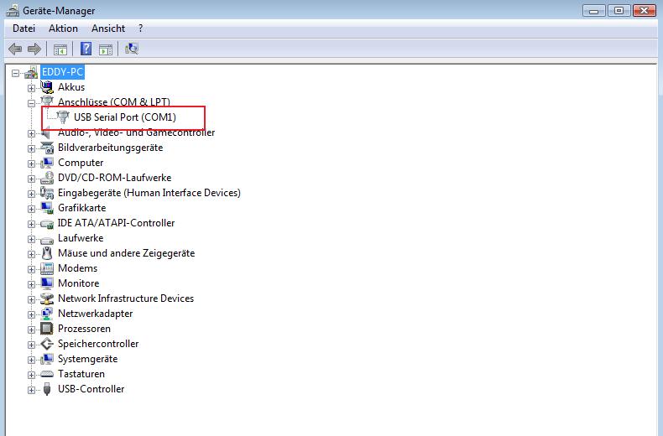The image size is (663, 436).
Task: Expand the USB-Controller node
Action: point(32,389)
